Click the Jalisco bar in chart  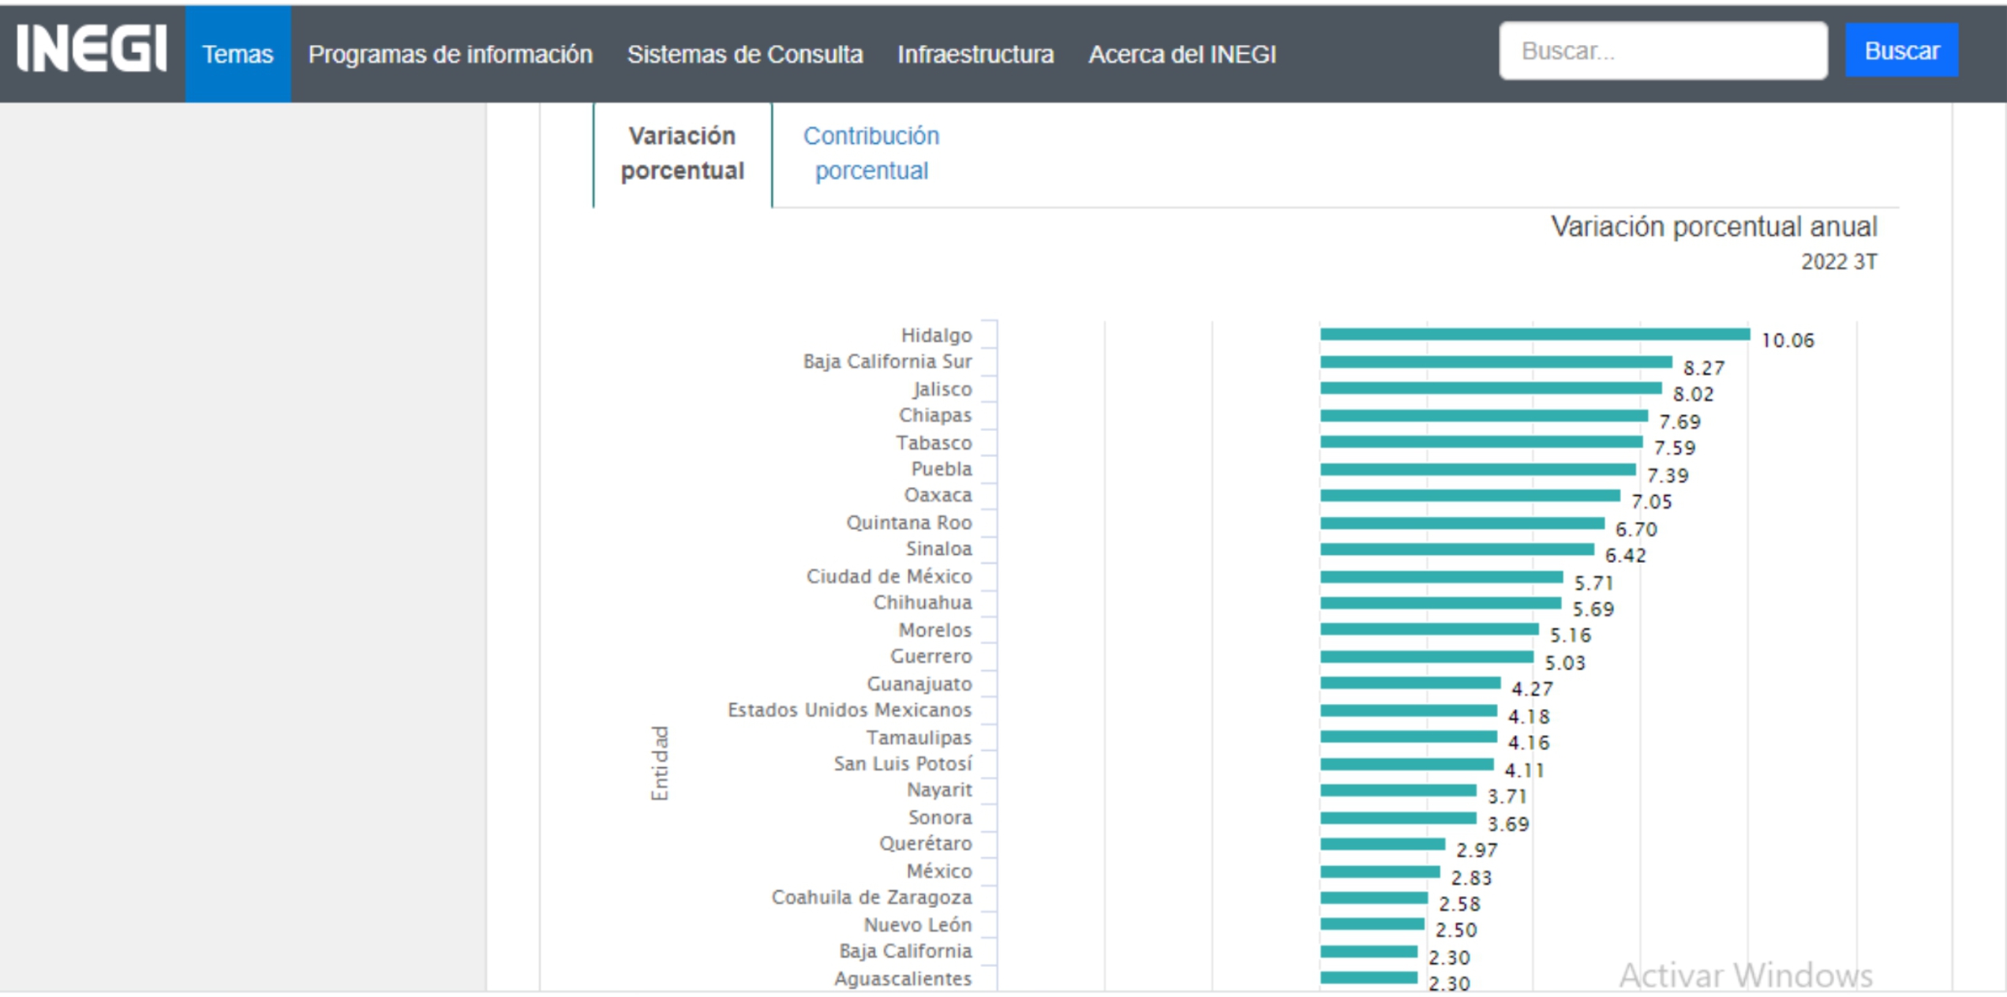pos(1490,388)
